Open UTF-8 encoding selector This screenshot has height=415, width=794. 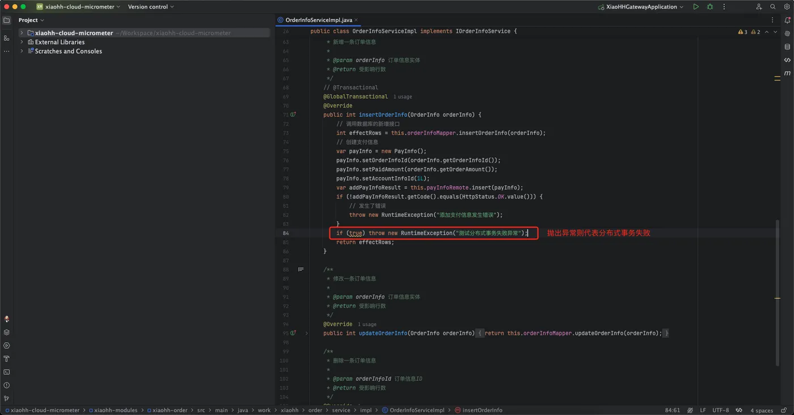[720, 410]
